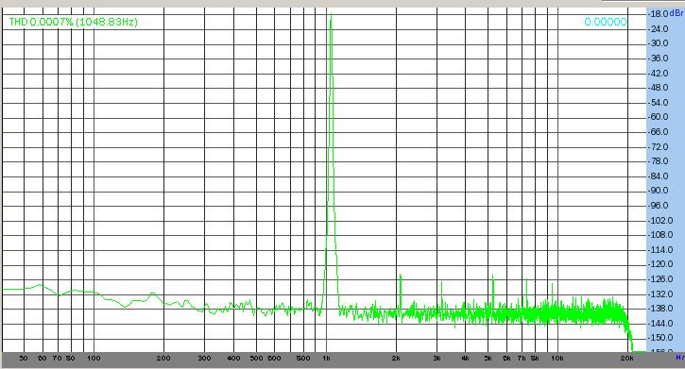The width and height of the screenshot is (685, 369).
Task: Select the -54.0 level axis label
Action: coord(658,103)
